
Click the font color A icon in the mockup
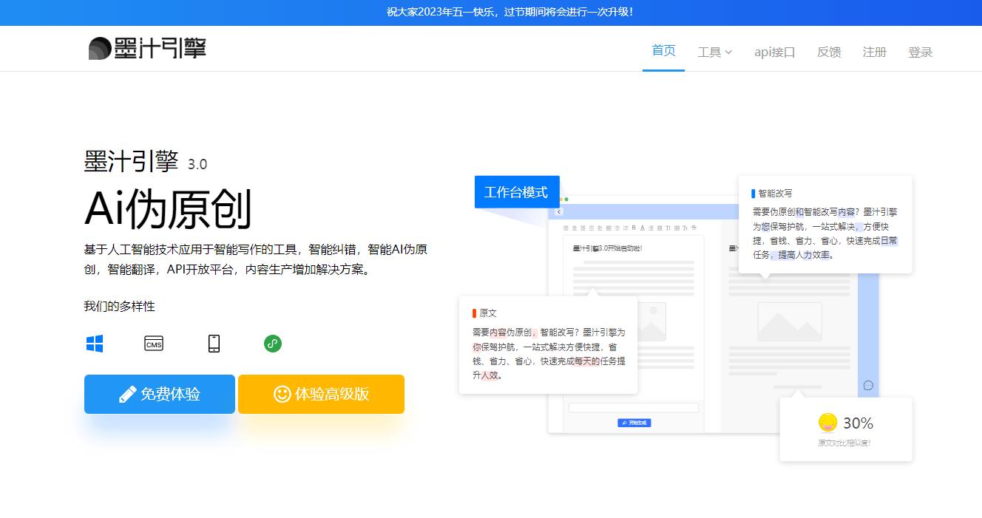(x=643, y=228)
